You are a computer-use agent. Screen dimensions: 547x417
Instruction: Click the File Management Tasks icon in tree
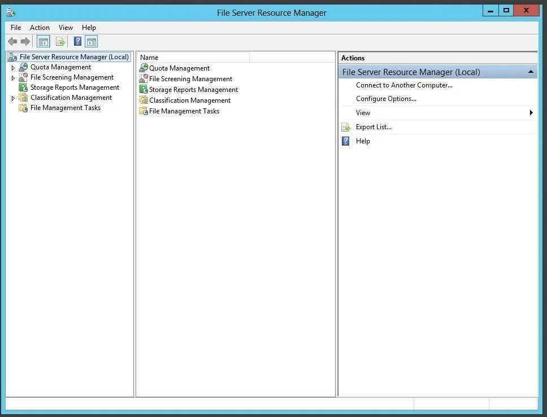pyautogui.click(x=23, y=108)
